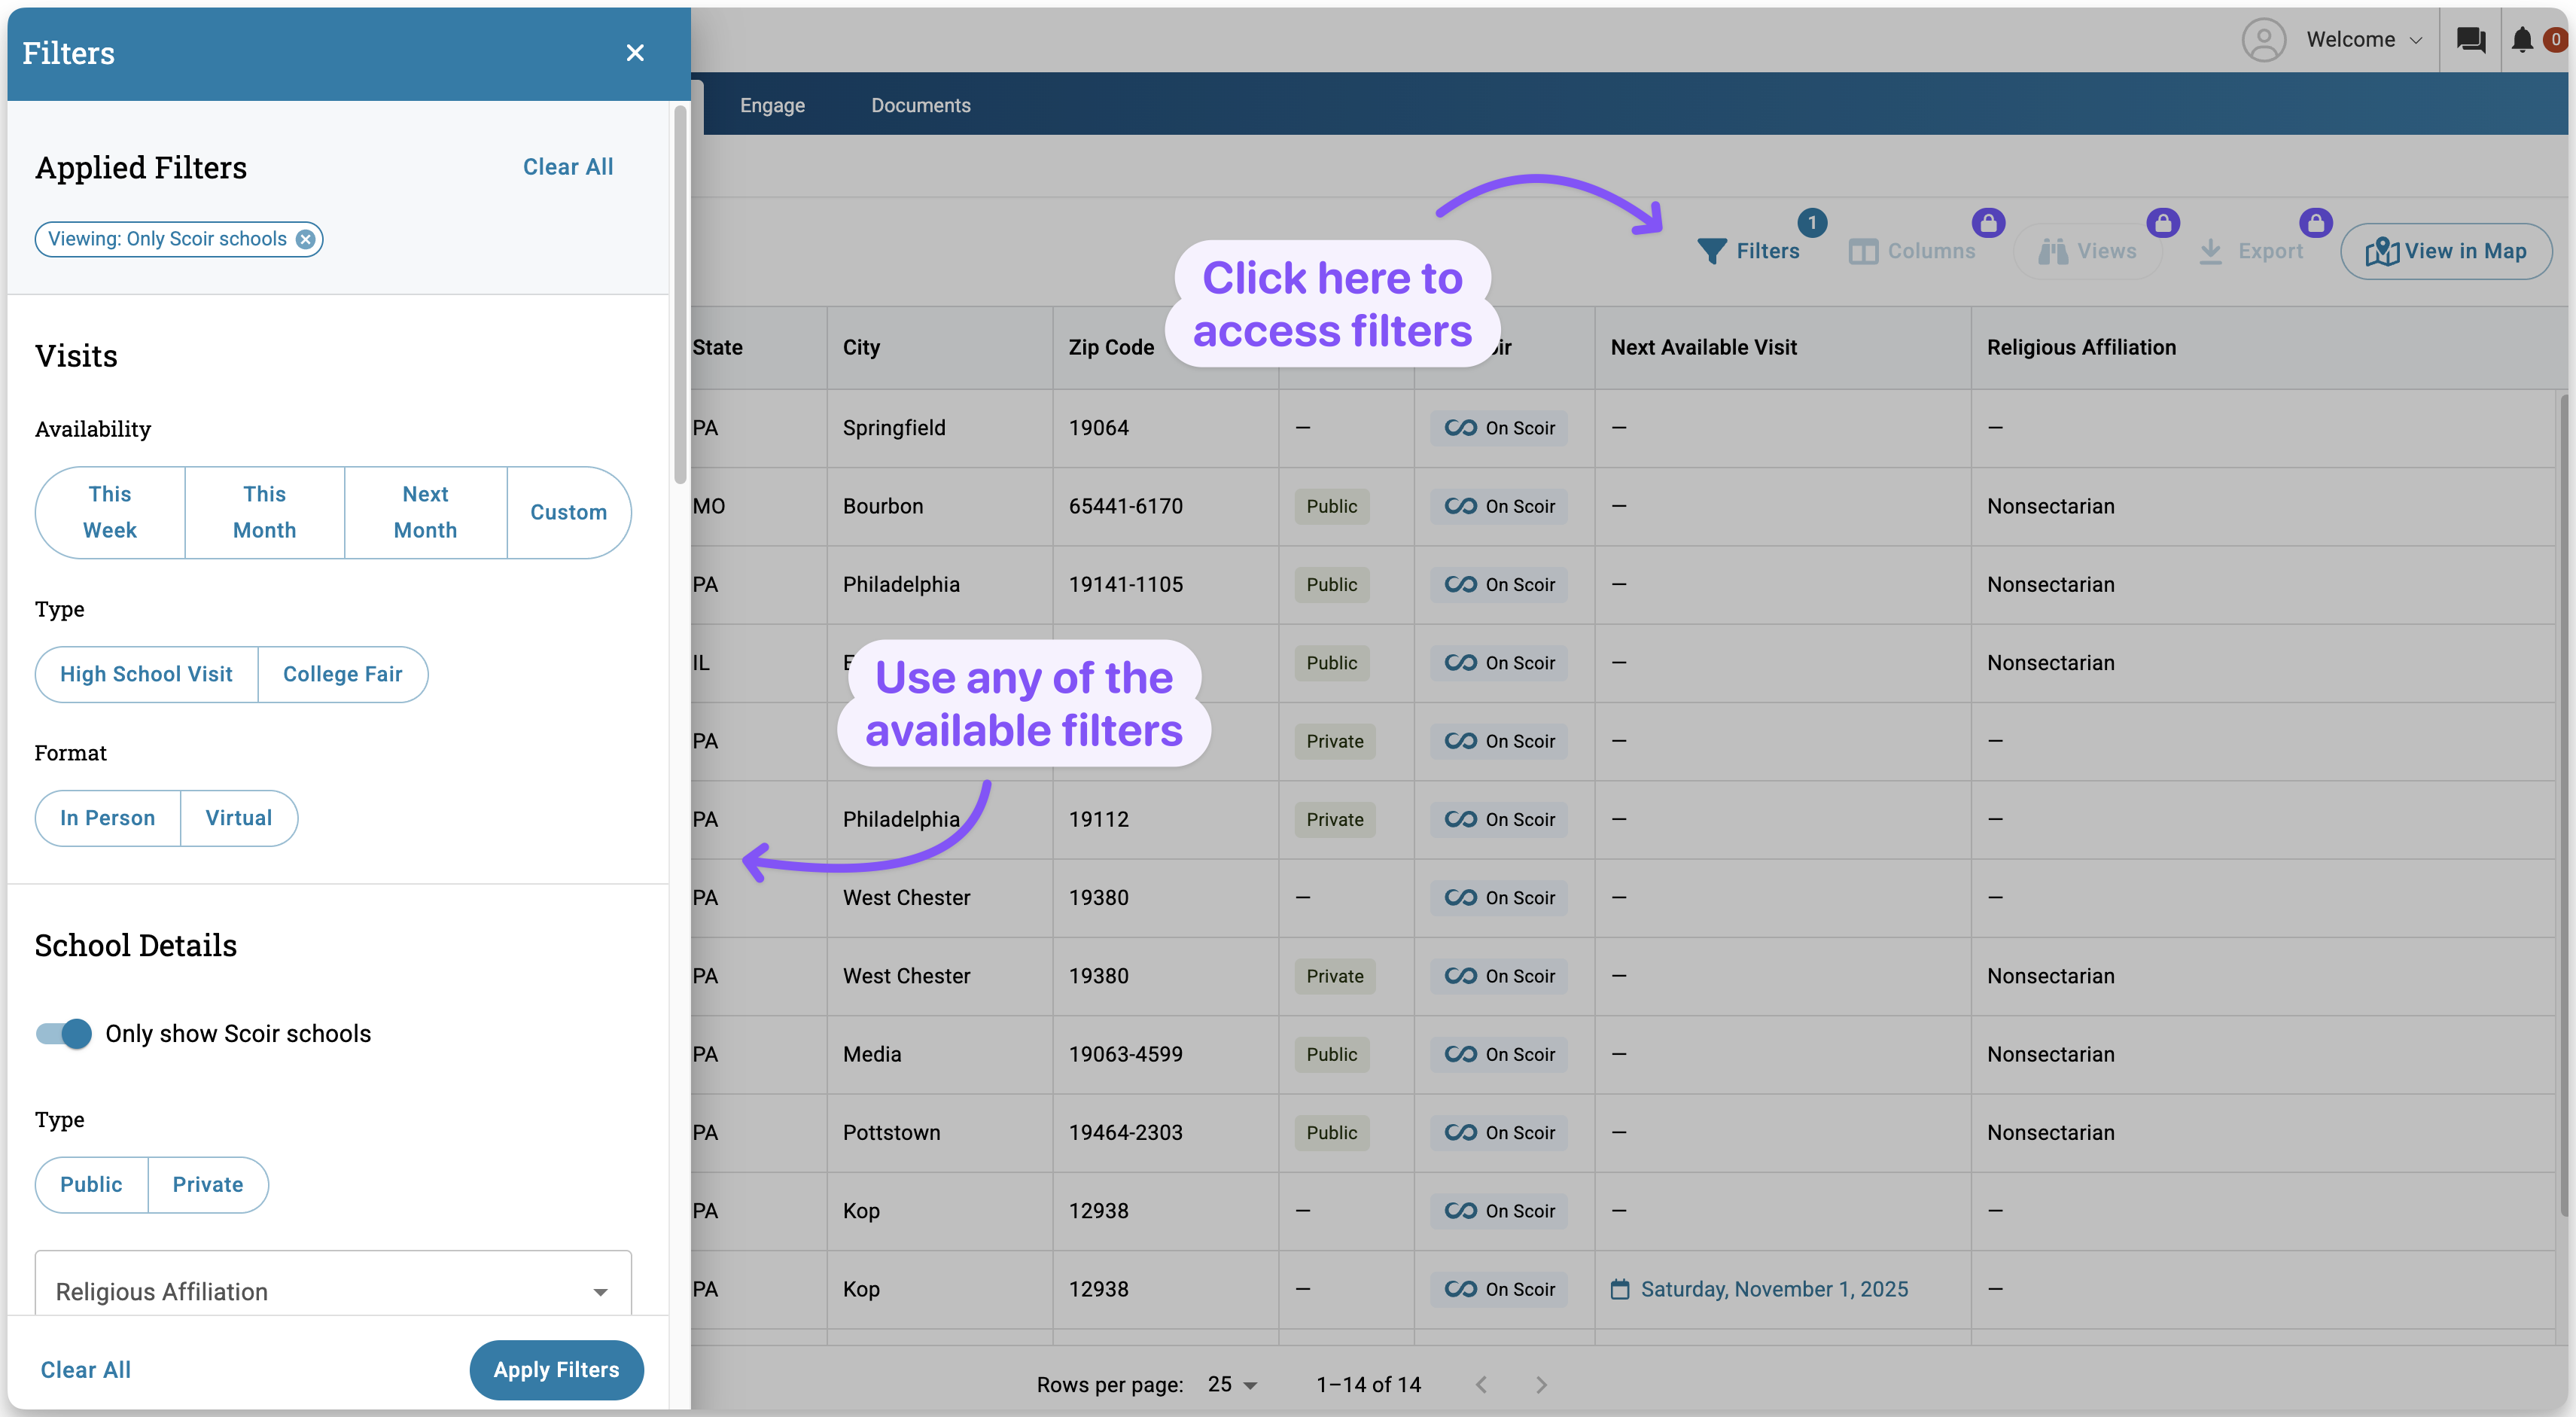Select Virtual visit format
2576x1417 pixels.
point(238,818)
